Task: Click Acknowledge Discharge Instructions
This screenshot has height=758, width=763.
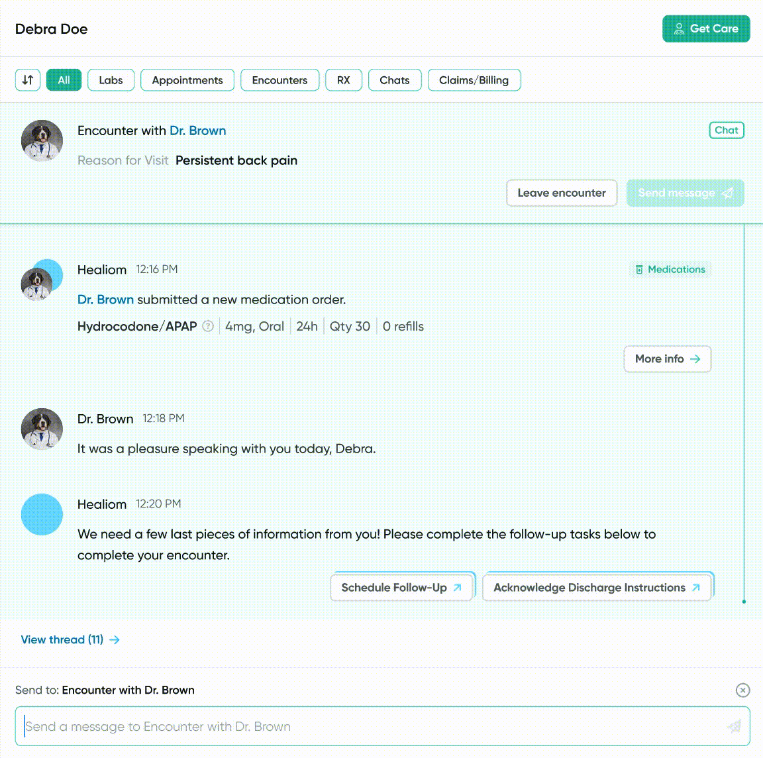Action: (597, 587)
